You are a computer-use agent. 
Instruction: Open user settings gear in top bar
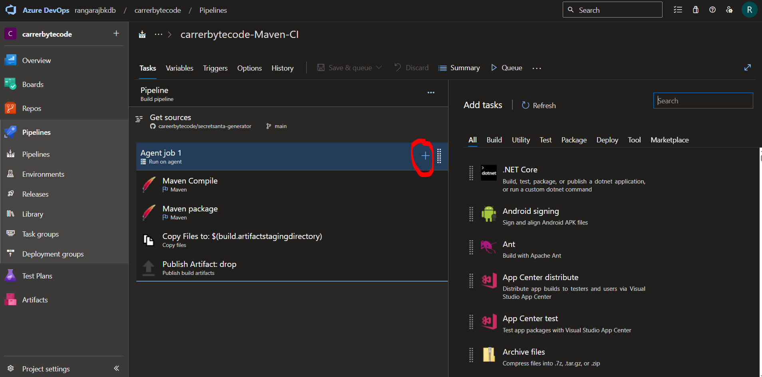coord(730,10)
